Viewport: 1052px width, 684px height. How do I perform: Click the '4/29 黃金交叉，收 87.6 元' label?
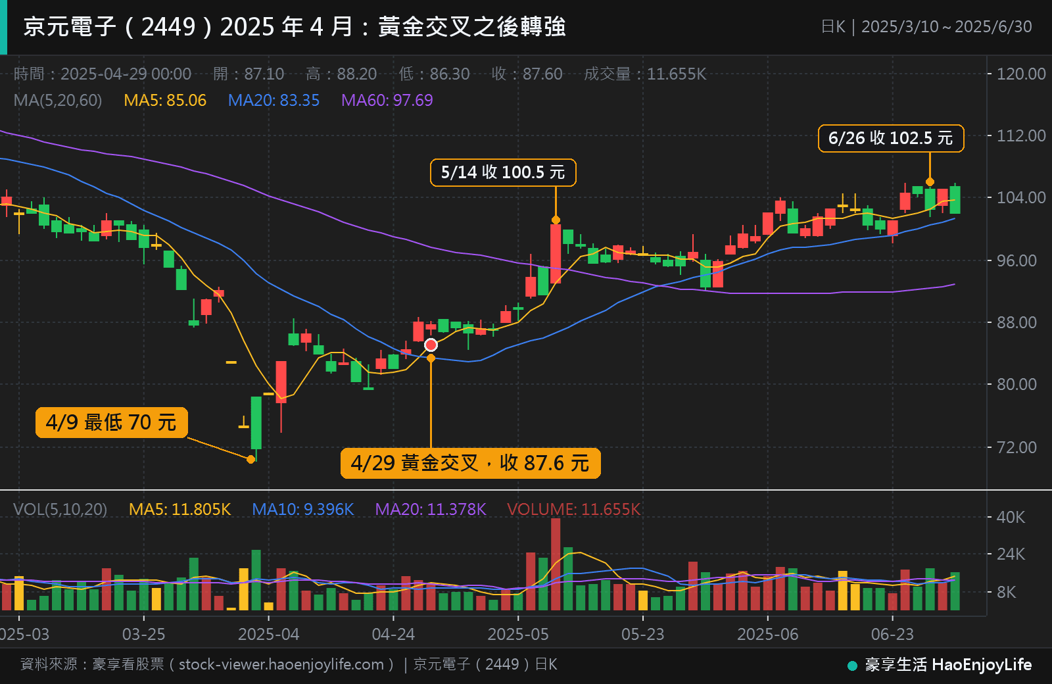(470, 463)
